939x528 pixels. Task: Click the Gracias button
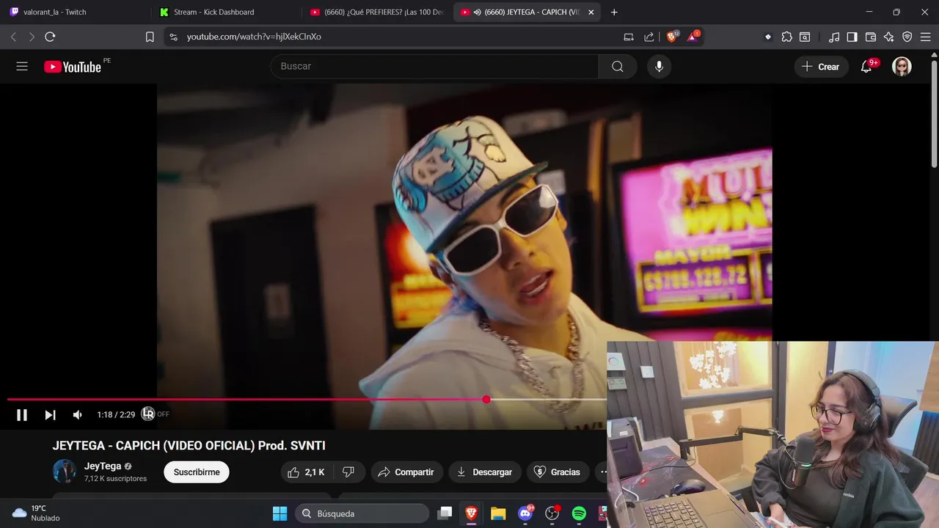pos(557,472)
